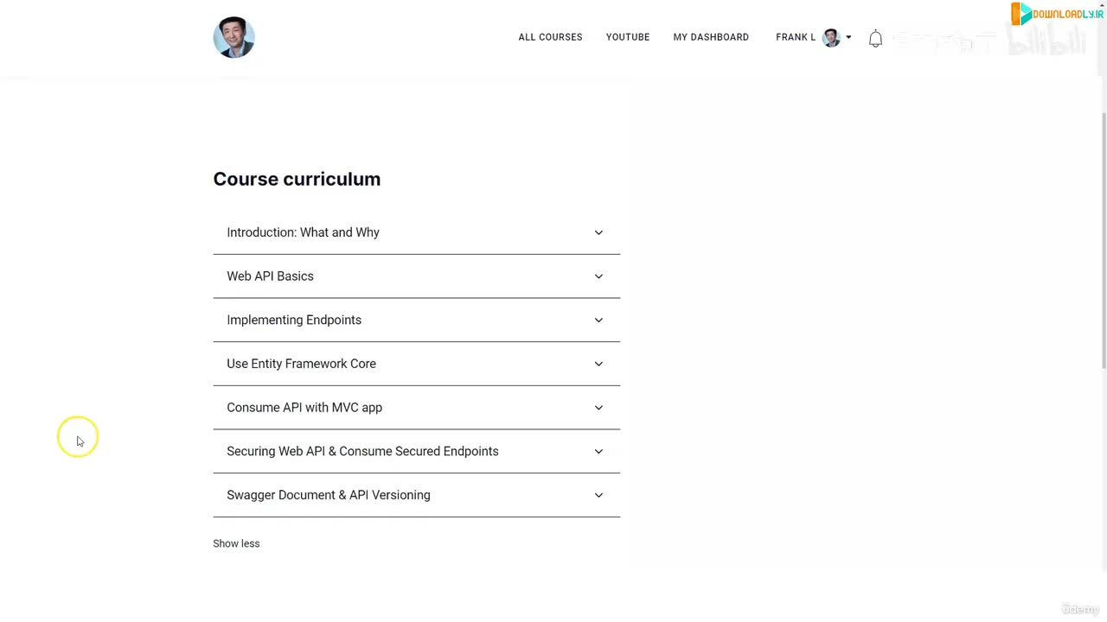Expand Consume API with MVC app chevron
Viewport: 1107px width, 622px height.
click(598, 408)
